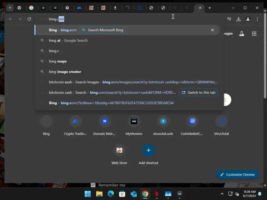267x200 pixels.
Task: Open the MyMonero app taskbar icon
Action: [179, 194]
